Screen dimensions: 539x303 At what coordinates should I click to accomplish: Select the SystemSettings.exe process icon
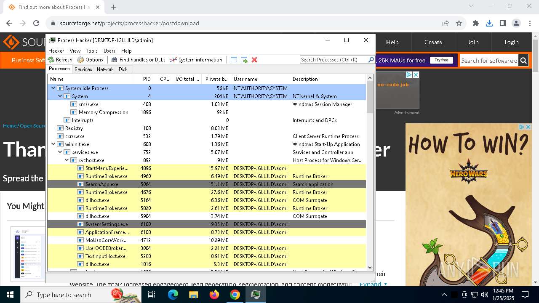(80, 224)
